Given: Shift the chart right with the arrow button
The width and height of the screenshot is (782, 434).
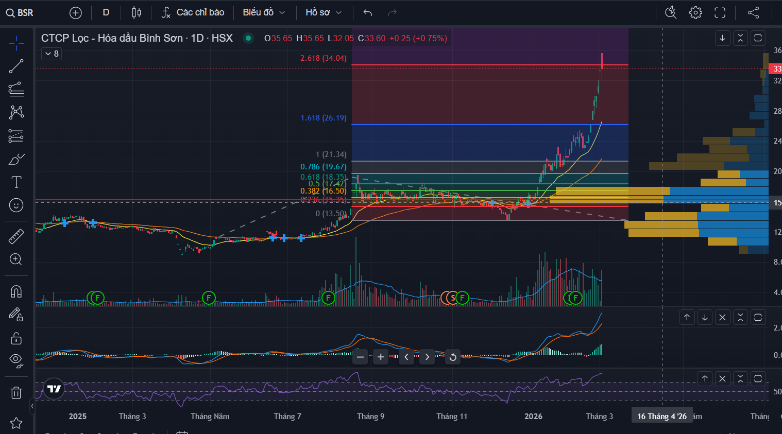Looking at the screenshot, I should [427, 357].
